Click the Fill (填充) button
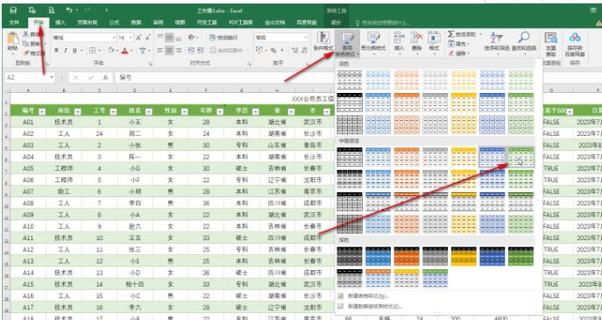This screenshot has height=320, width=602. coord(458,44)
